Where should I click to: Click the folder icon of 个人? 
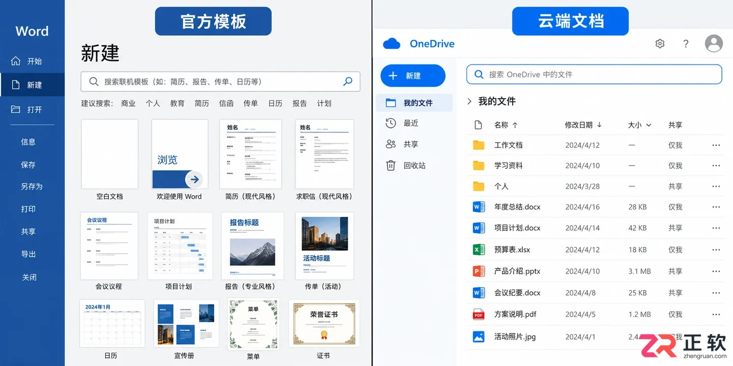click(x=478, y=187)
